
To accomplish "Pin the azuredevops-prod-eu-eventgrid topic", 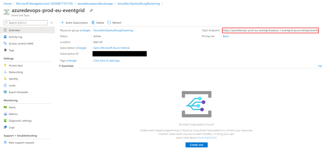I will [91, 10].
